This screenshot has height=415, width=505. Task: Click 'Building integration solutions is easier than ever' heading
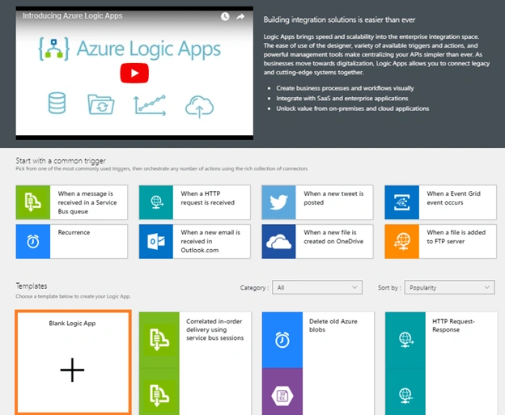[x=339, y=20]
